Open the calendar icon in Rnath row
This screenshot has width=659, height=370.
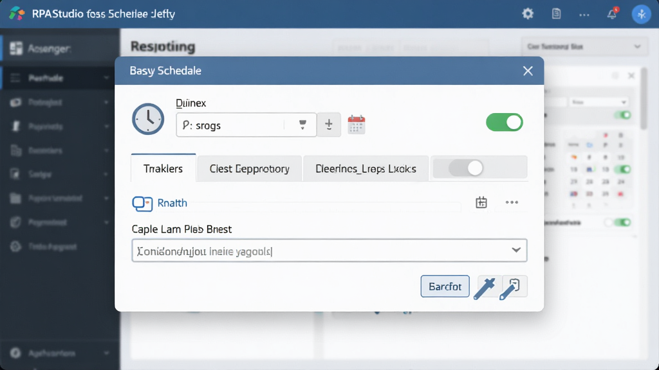pos(481,202)
